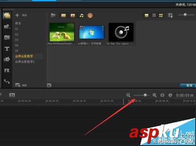
Task: Toggle showing audio files in library
Action: (82, 16)
